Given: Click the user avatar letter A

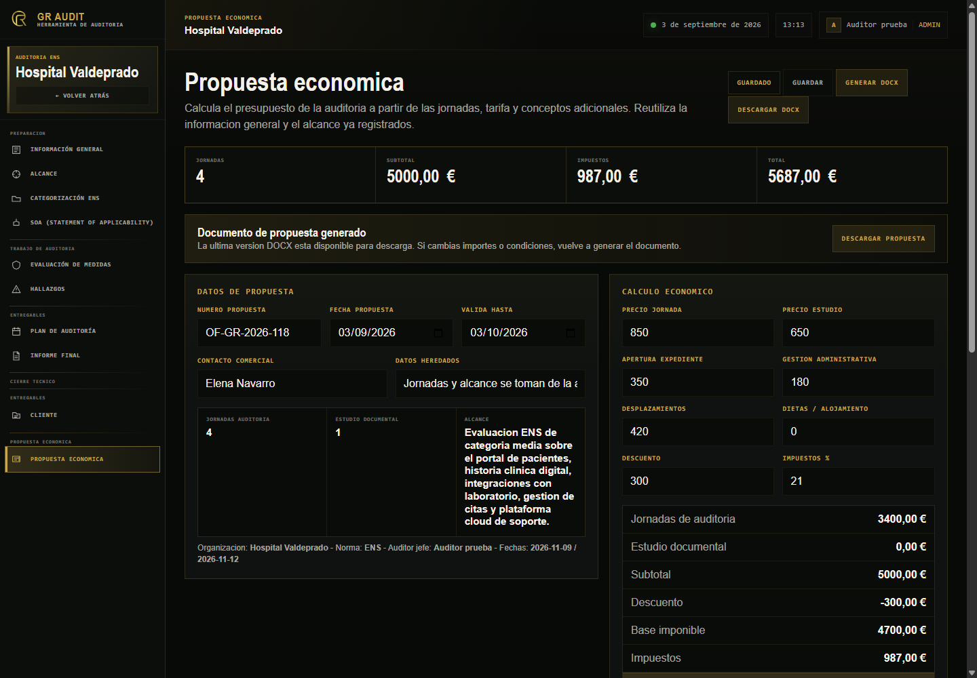Looking at the screenshot, I should click(x=834, y=25).
